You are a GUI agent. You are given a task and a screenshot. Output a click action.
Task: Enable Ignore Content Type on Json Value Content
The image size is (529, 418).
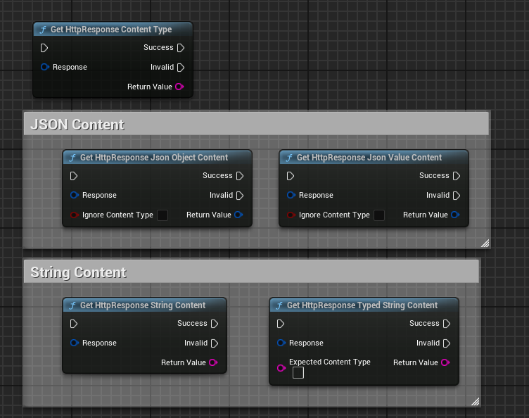(379, 215)
